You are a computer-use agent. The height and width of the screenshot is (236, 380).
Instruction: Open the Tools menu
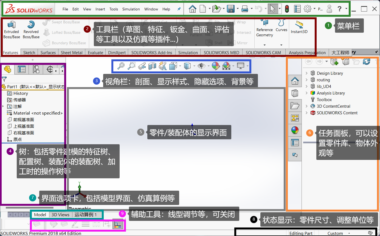(x=114, y=9)
